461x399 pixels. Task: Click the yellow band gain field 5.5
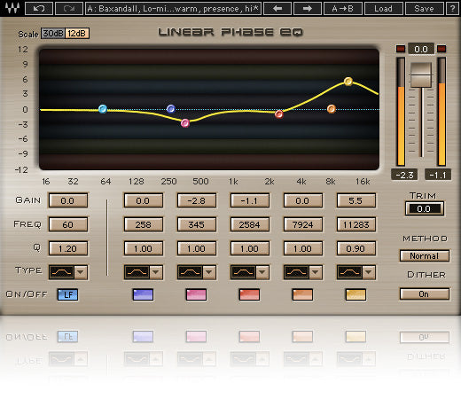pyautogui.click(x=356, y=200)
